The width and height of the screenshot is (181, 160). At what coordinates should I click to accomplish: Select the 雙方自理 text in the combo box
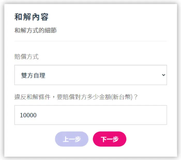pyautogui.click(x=33, y=75)
